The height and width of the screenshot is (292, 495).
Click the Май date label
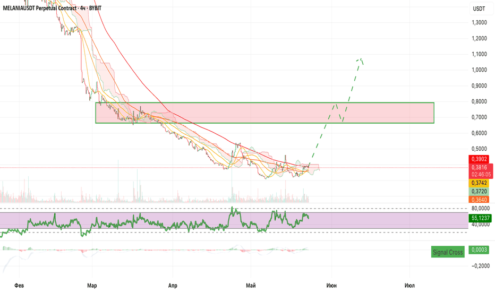click(x=251, y=286)
